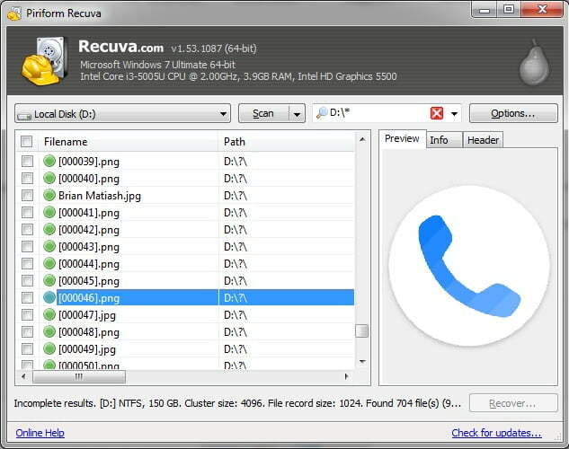The height and width of the screenshot is (449, 569).
Task: Click the green status dot for [000045].png
Action: [49, 280]
